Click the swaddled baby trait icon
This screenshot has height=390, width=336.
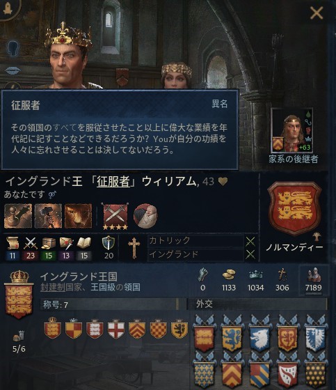pyautogui.click(x=145, y=216)
